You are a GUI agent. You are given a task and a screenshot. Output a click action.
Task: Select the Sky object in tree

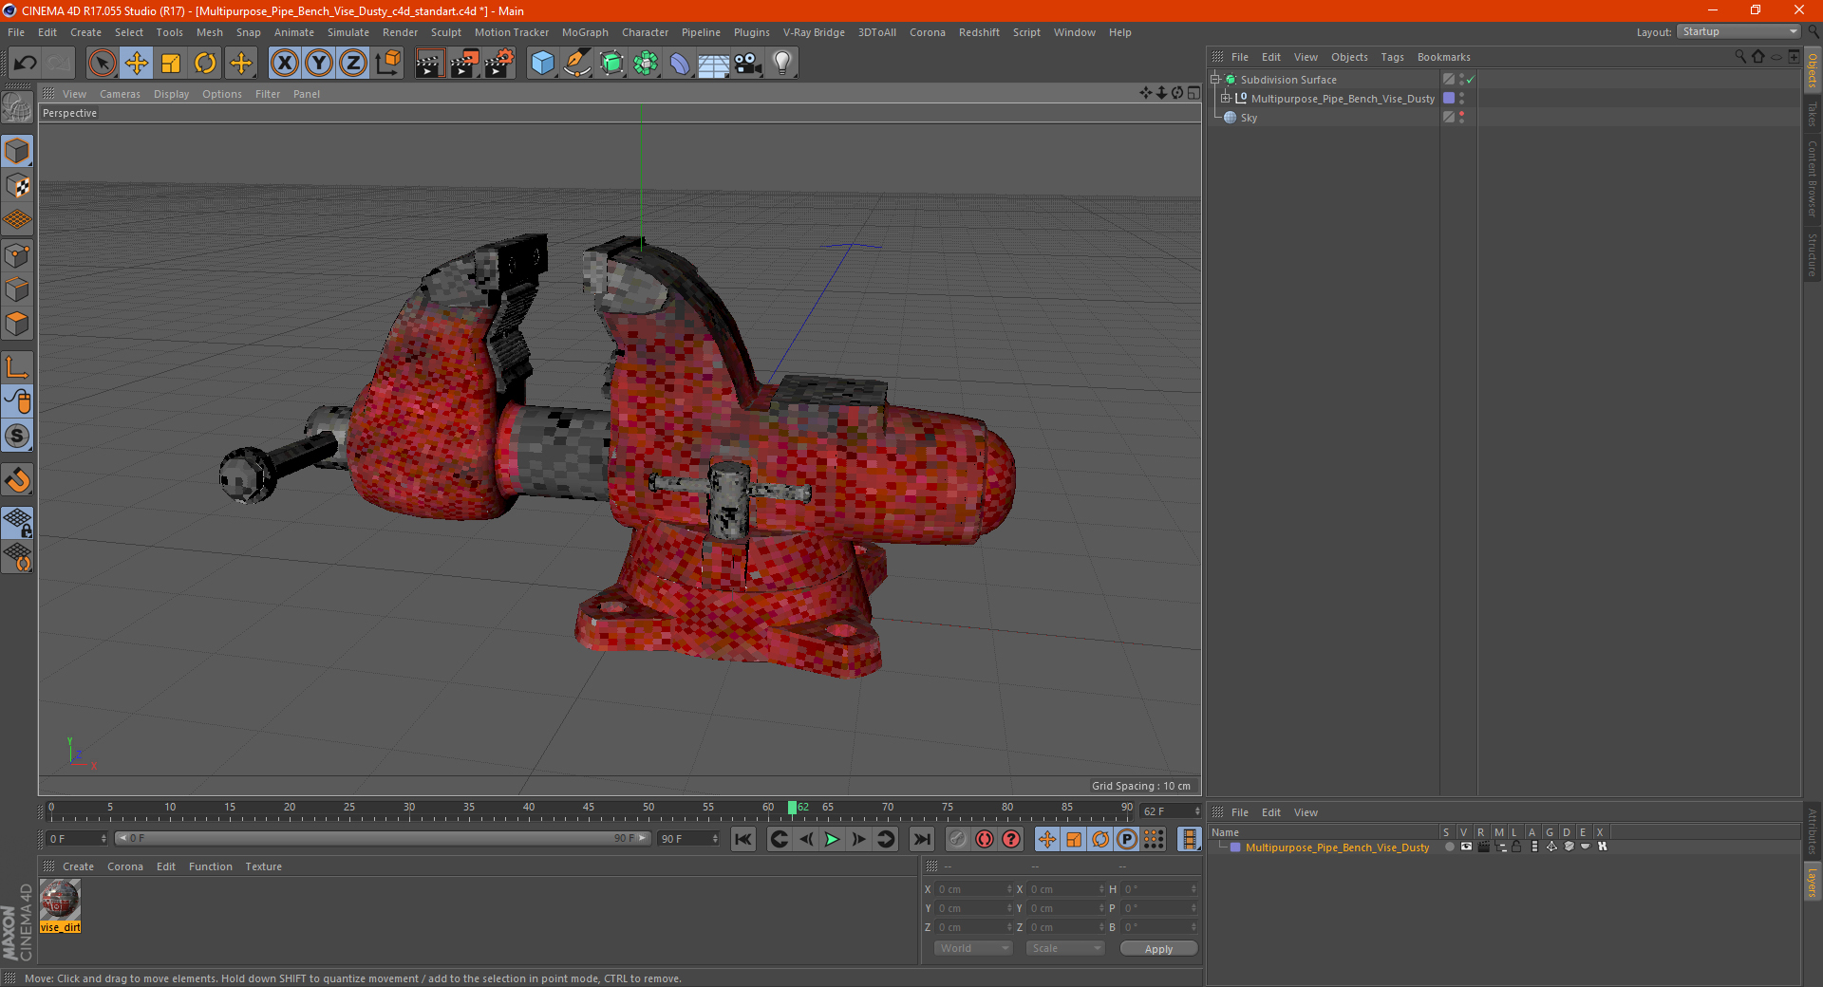[1248, 118]
